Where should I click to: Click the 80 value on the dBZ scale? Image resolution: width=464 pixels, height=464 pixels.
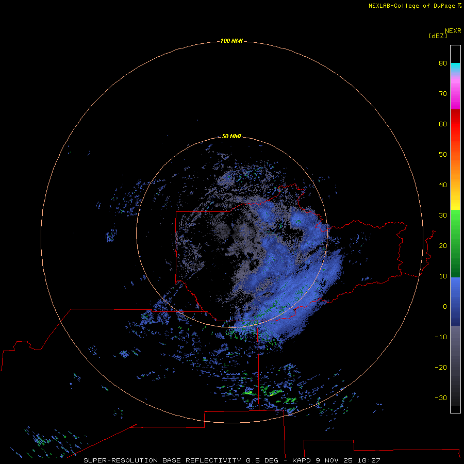pos(443,63)
